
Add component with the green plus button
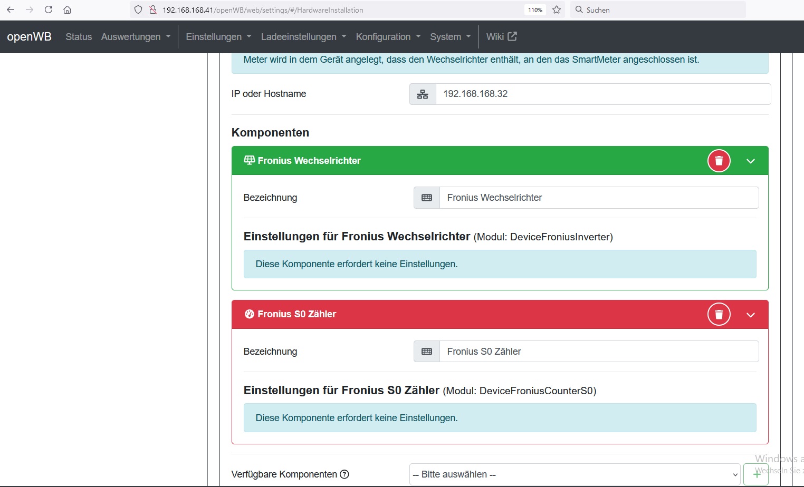coord(756,474)
